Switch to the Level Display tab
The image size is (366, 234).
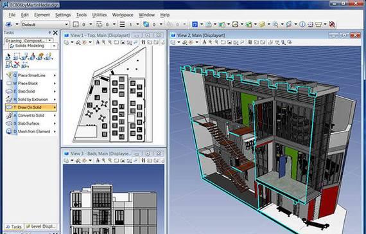(40, 226)
